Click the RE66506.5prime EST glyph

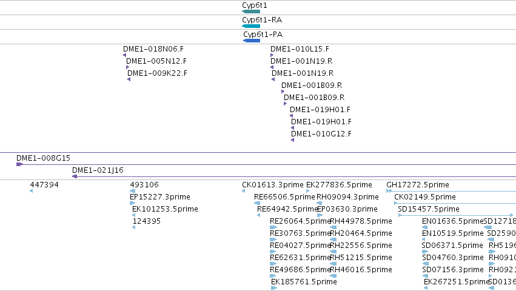[x=257, y=203]
